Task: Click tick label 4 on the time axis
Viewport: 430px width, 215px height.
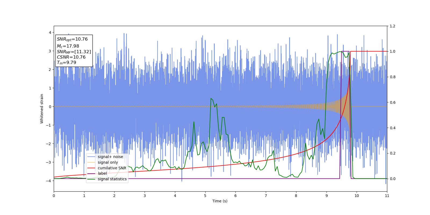Action: point(175,196)
